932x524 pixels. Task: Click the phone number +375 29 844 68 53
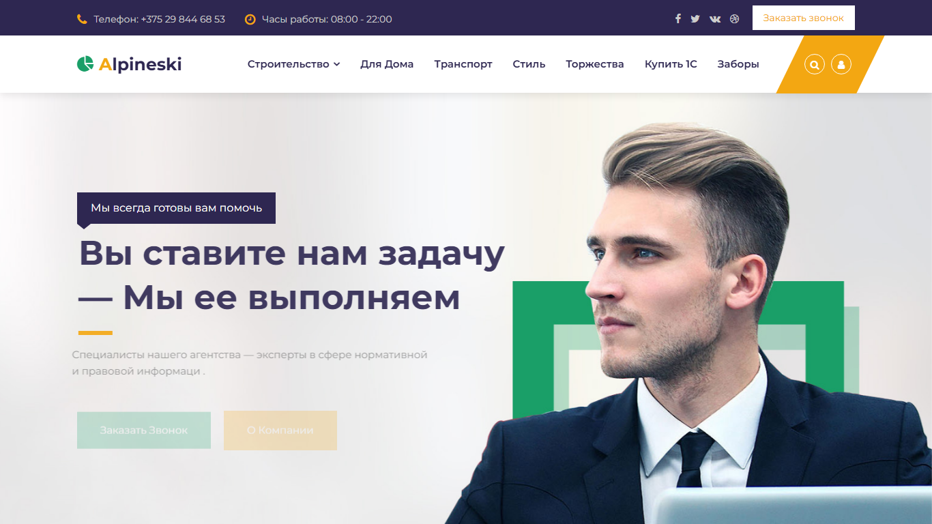183,19
